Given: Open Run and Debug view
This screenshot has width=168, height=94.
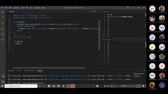Looking at the screenshot, I should coord(3,28).
